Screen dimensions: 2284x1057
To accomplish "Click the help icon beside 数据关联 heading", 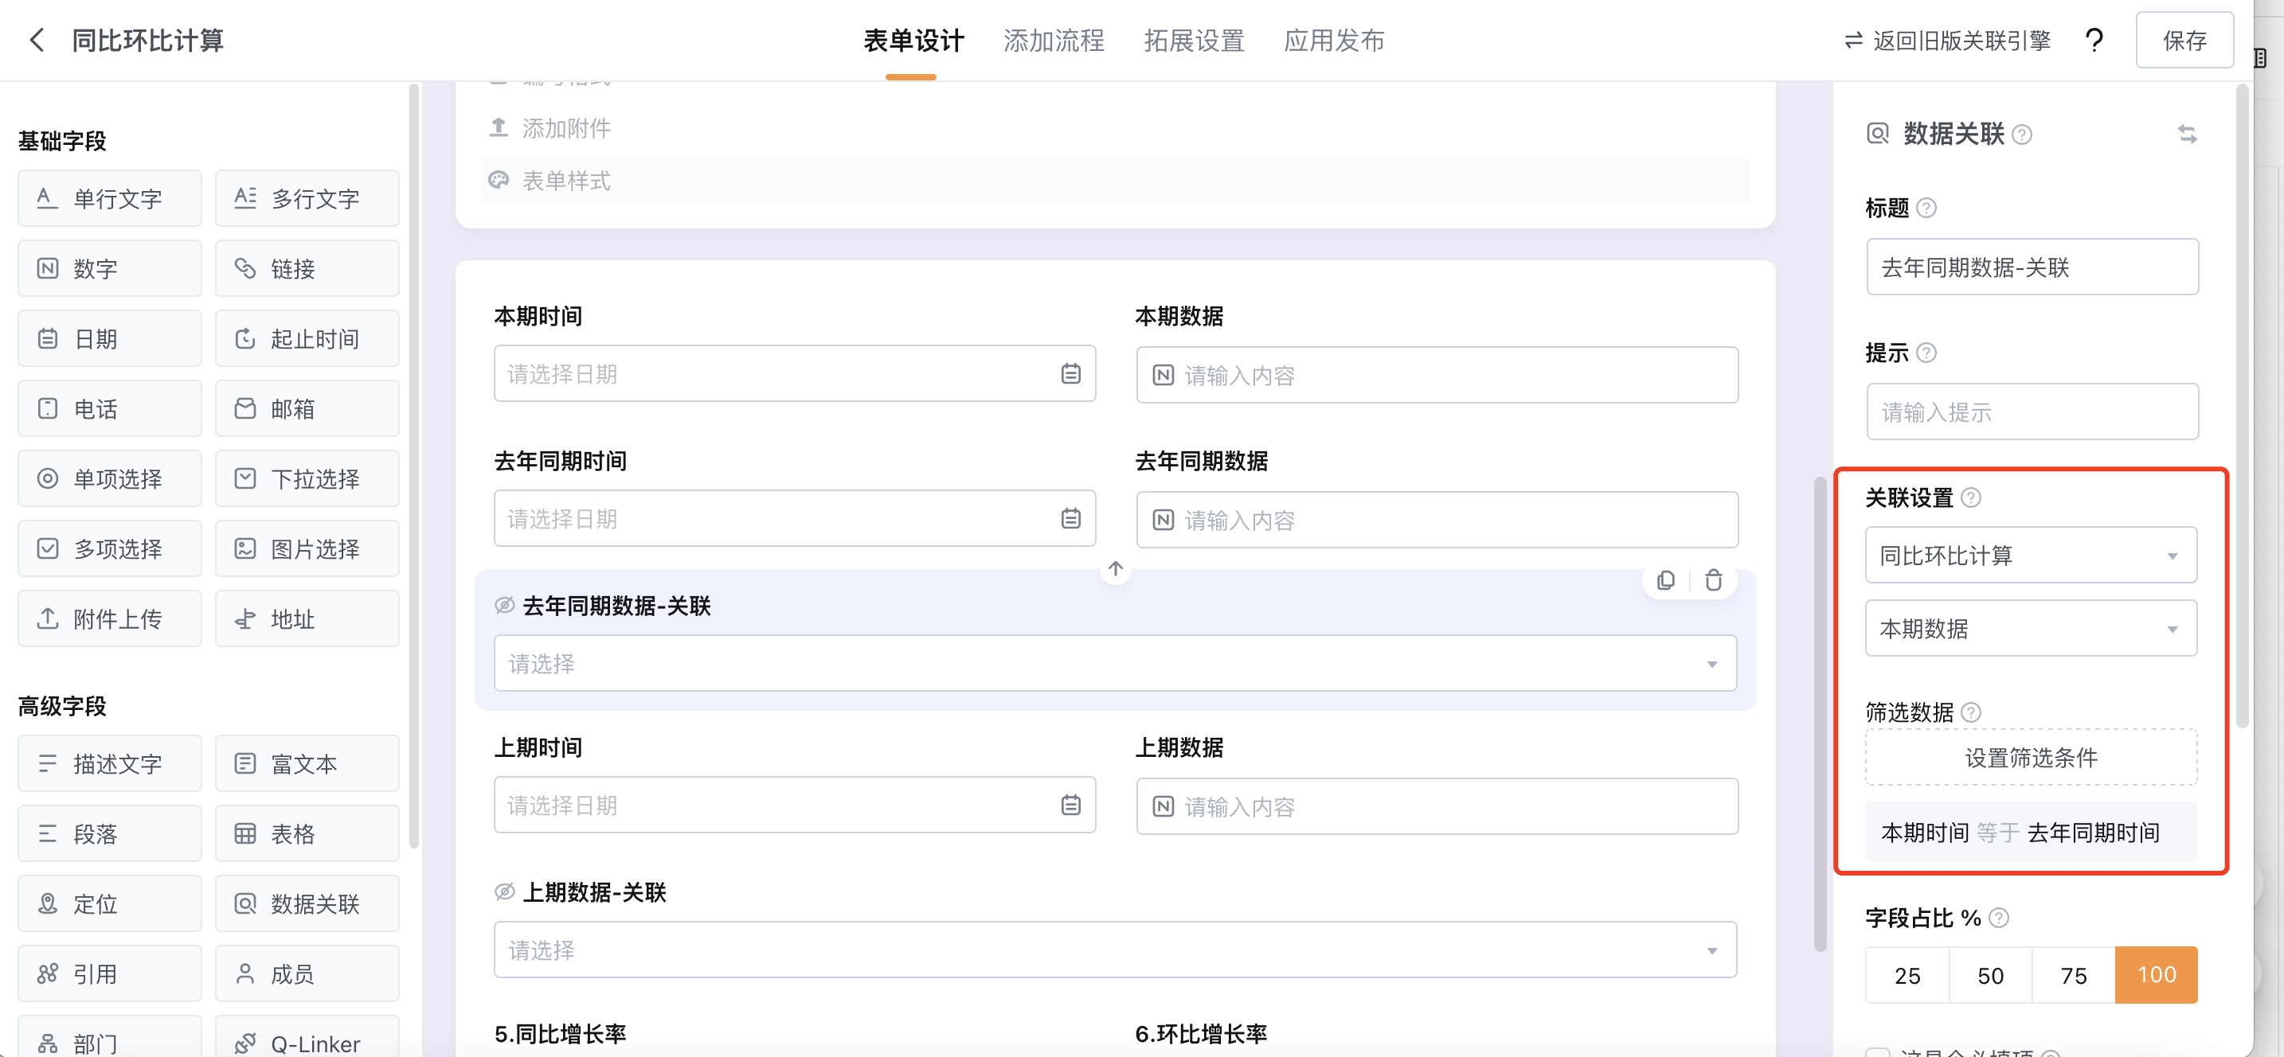I will click(x=2021, y=135).
